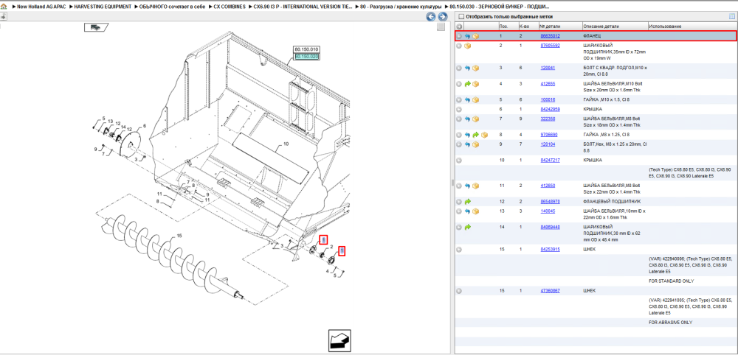Click blue arrow icon for part 412650
The height and width of the screenshot is (355, 738).
point(467,186)
